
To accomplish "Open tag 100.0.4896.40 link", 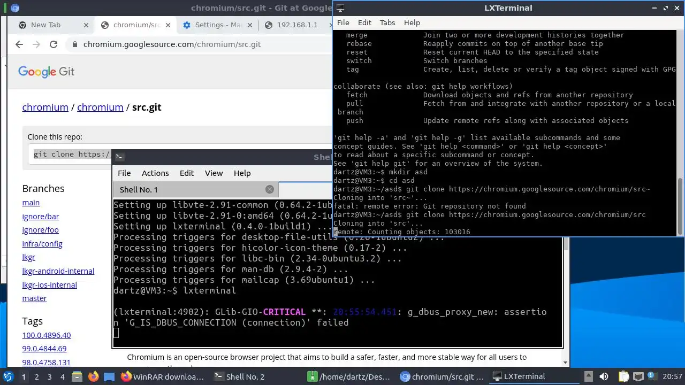I will point(46,335).
